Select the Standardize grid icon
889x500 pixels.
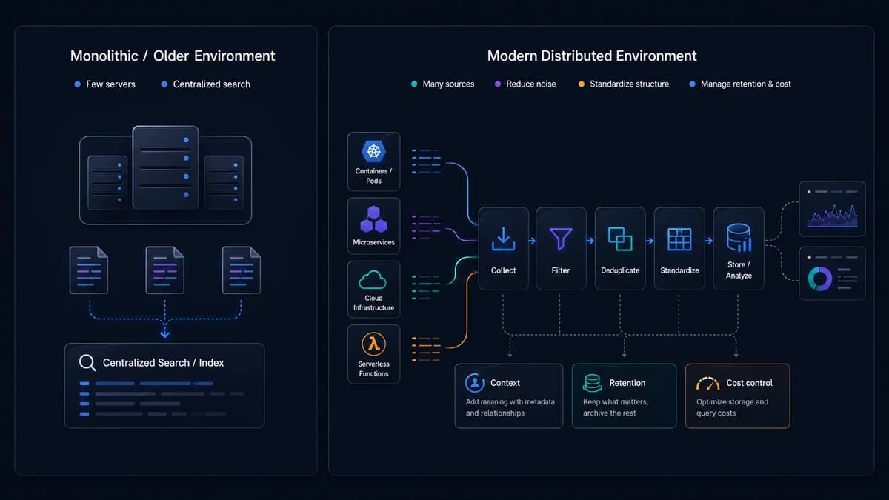679,239
